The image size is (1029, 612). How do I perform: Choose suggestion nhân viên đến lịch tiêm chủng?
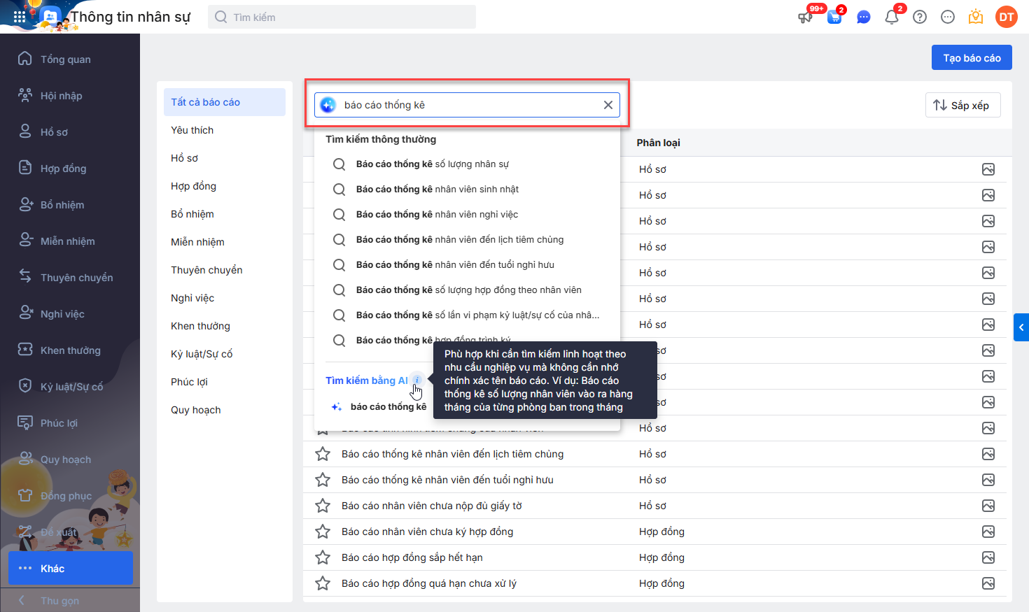click(467, 239)
